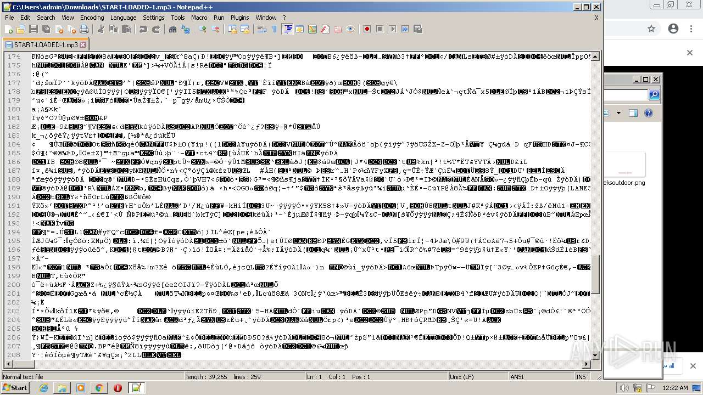Open the Language menu
This screenshot has height=395, width=703.
click(123, 18)
